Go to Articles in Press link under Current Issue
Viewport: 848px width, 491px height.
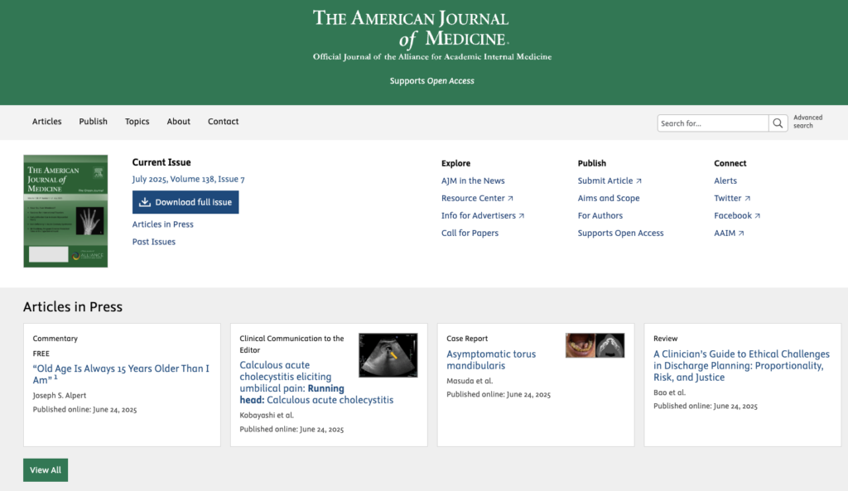163,224
